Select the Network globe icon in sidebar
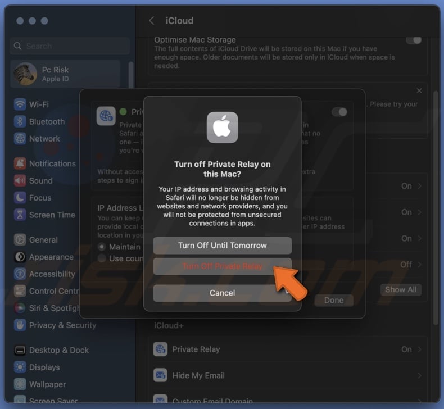Screen dimensions: 444x409 [20, 139]
